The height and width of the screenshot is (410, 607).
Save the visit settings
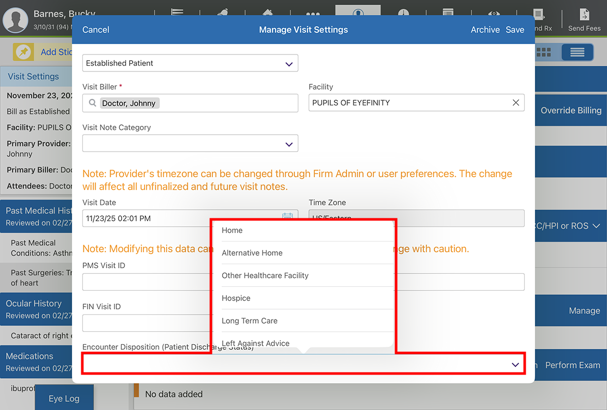(x=514, y=30)
